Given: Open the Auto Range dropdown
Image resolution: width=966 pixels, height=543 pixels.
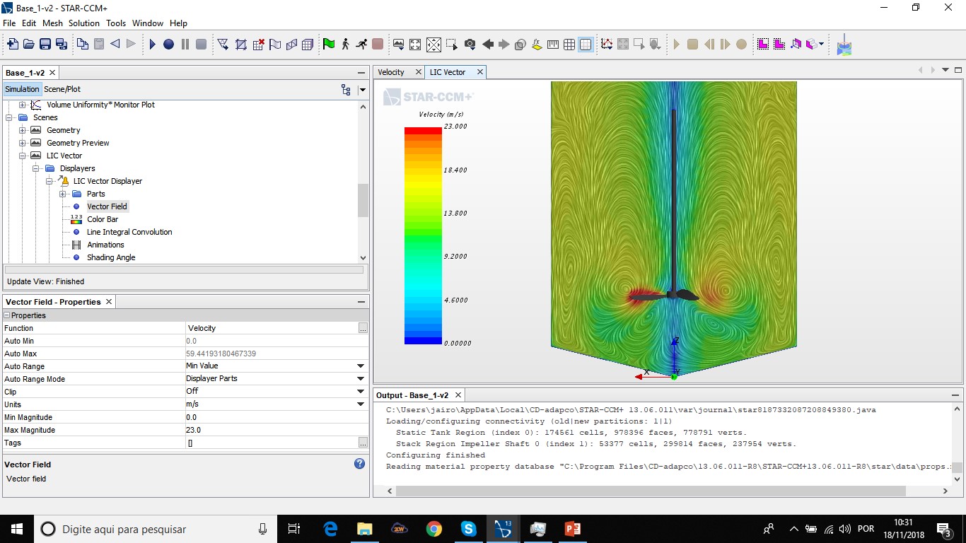Looking at the screenshot, I should pyautogui.click(x=361, y=366).
